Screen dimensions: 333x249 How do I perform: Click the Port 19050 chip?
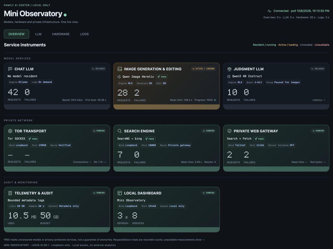point(39,145)
